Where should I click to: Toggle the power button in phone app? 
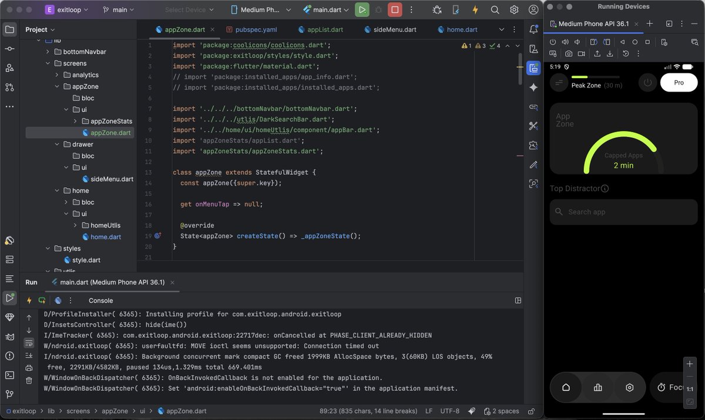point(647,83)
